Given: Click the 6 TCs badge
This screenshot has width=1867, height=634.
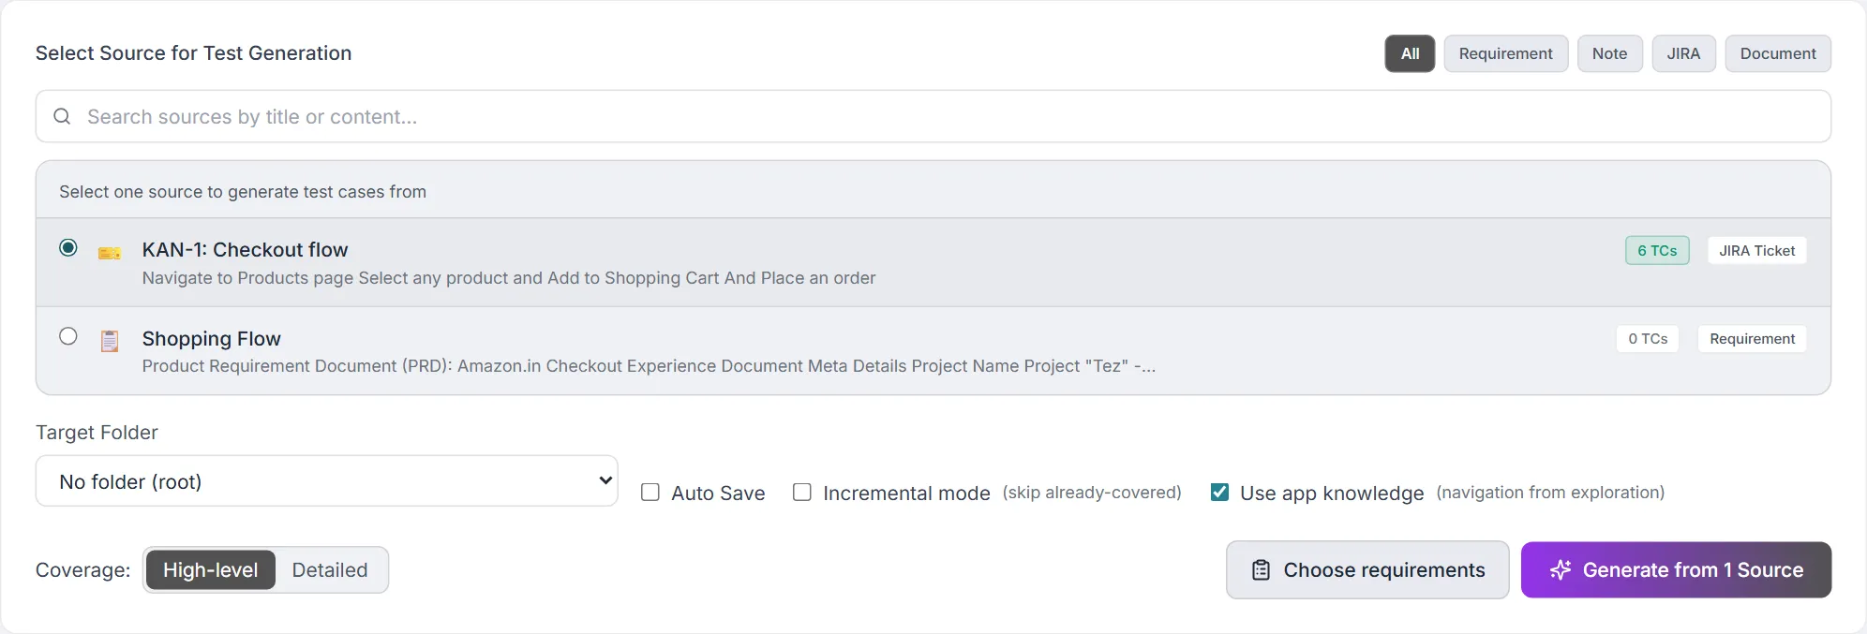Looking at the screenshot, I should [x=1657, y=250].
